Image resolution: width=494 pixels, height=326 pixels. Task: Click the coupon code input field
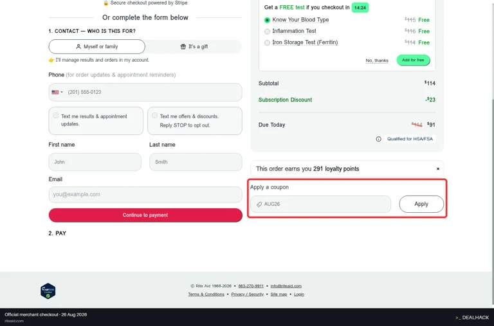[320, 204]
